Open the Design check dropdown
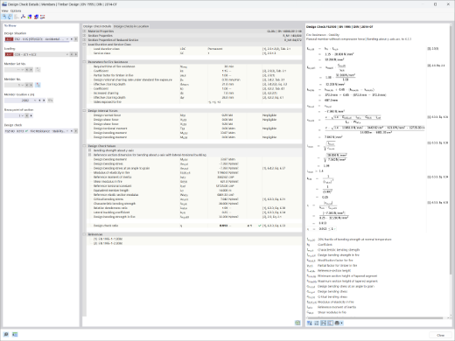455x341 pixels. click(67, 131)
